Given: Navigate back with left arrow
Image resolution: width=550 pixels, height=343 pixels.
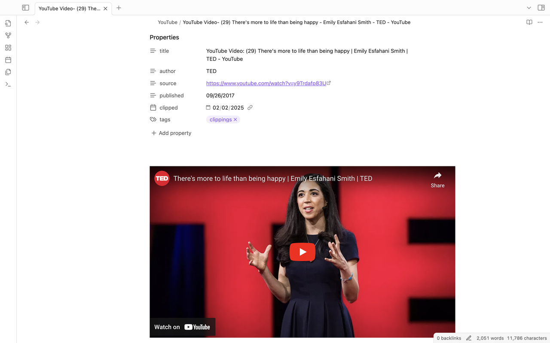Looking at the screenshot, I should (x=27, y=22).
